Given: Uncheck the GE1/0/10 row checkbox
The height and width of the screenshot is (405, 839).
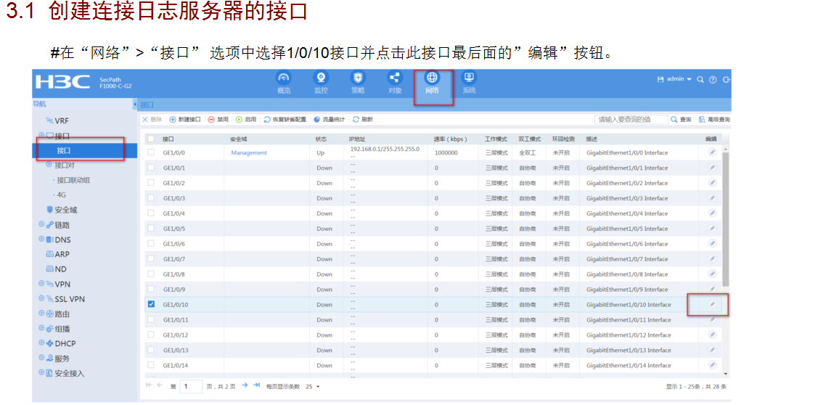Looking at the screenshot, I should pyautogui.click(x=151, y=305).
